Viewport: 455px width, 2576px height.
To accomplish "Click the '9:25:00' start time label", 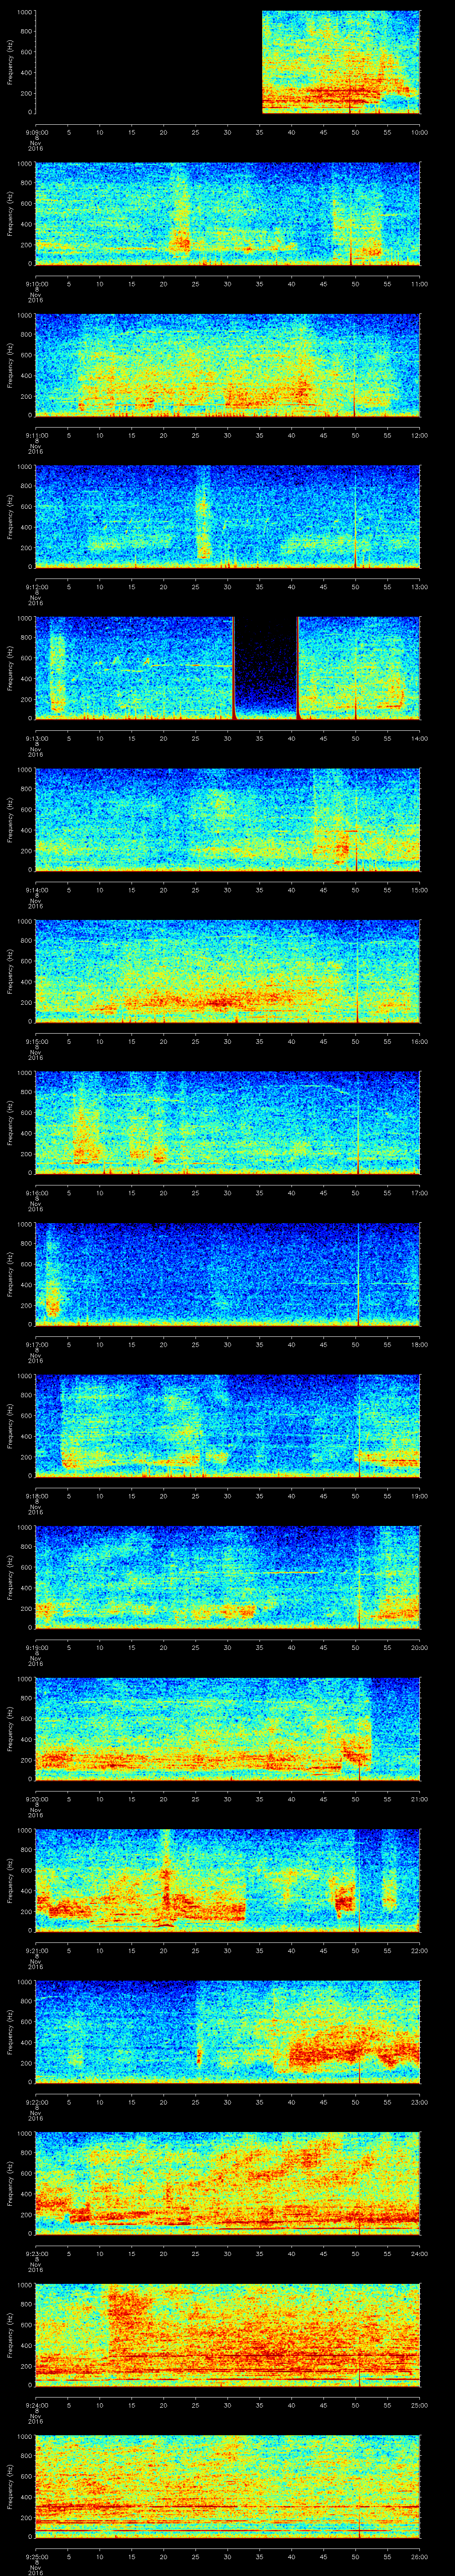I will coord(36,2556).
